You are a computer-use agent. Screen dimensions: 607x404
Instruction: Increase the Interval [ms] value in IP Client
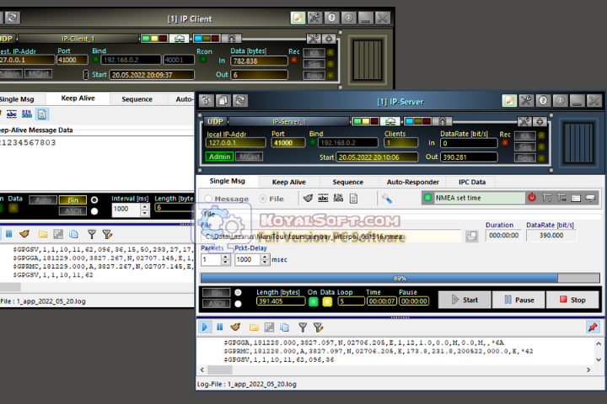144,207
